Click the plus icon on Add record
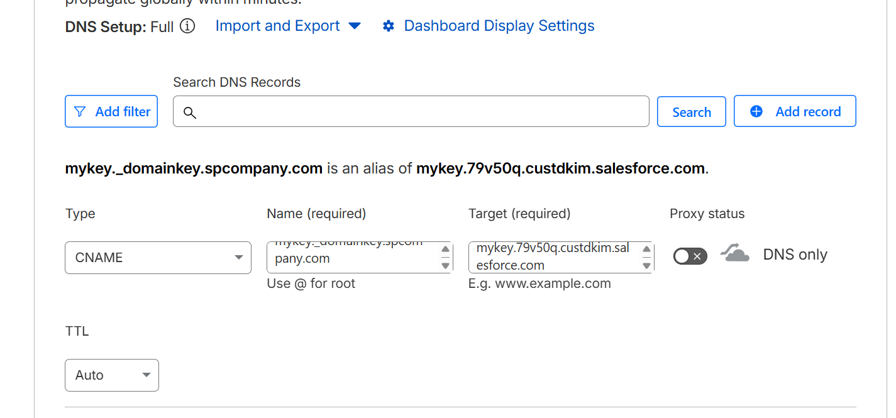This screenshot has height=418, width=896. point(756,112)
